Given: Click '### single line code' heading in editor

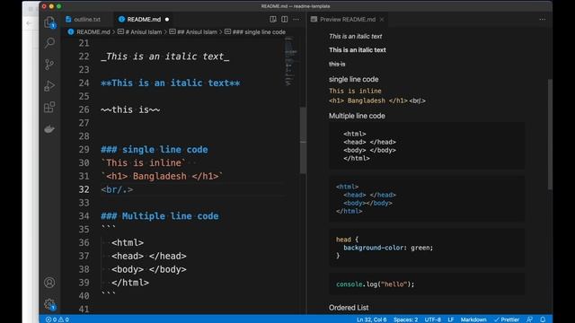Looking at the screenshot, I should click(x=155, y=150).
